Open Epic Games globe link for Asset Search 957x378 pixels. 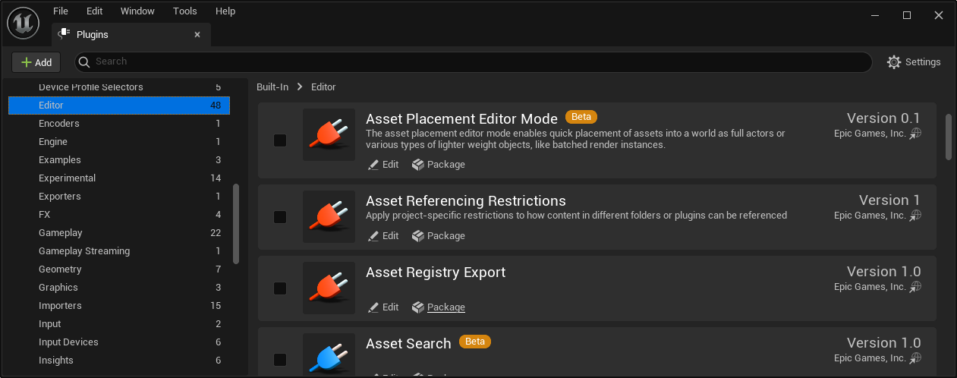pos(916,358)
